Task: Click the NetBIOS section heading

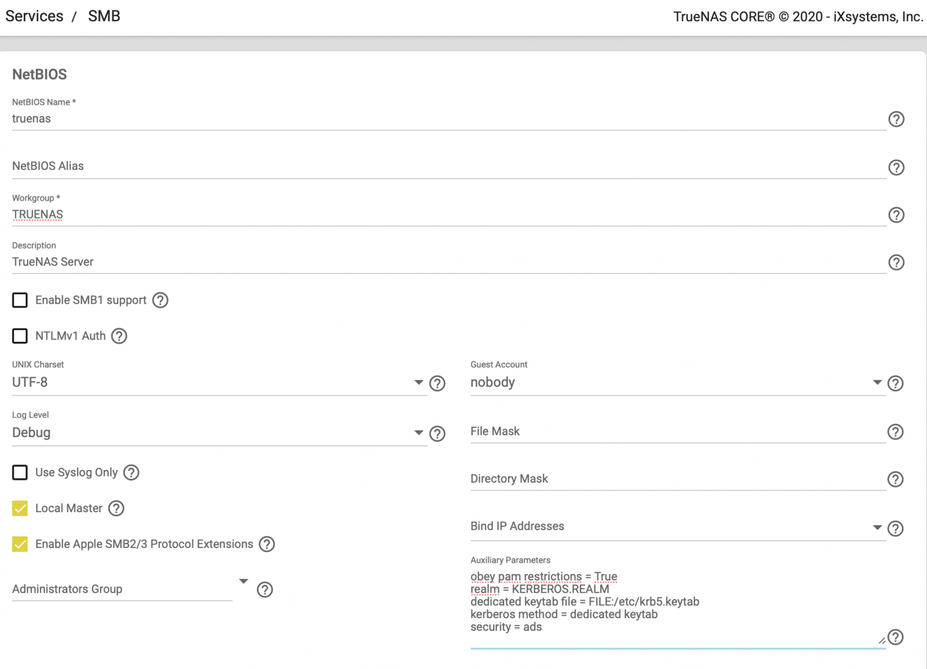Action: (40, 74)
